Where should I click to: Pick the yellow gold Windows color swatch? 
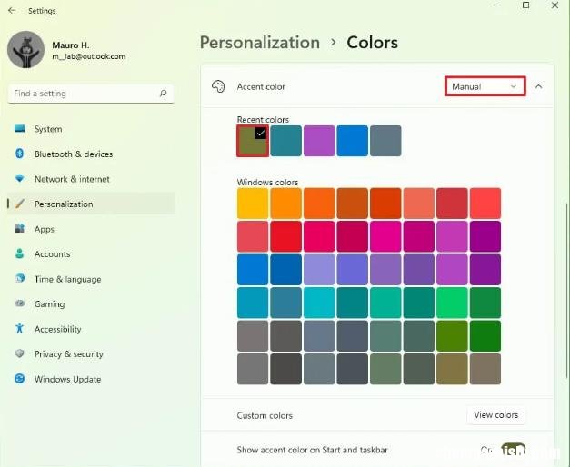253,204
